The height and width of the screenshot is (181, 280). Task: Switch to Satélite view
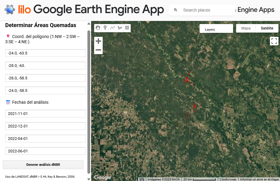[267, 28]
